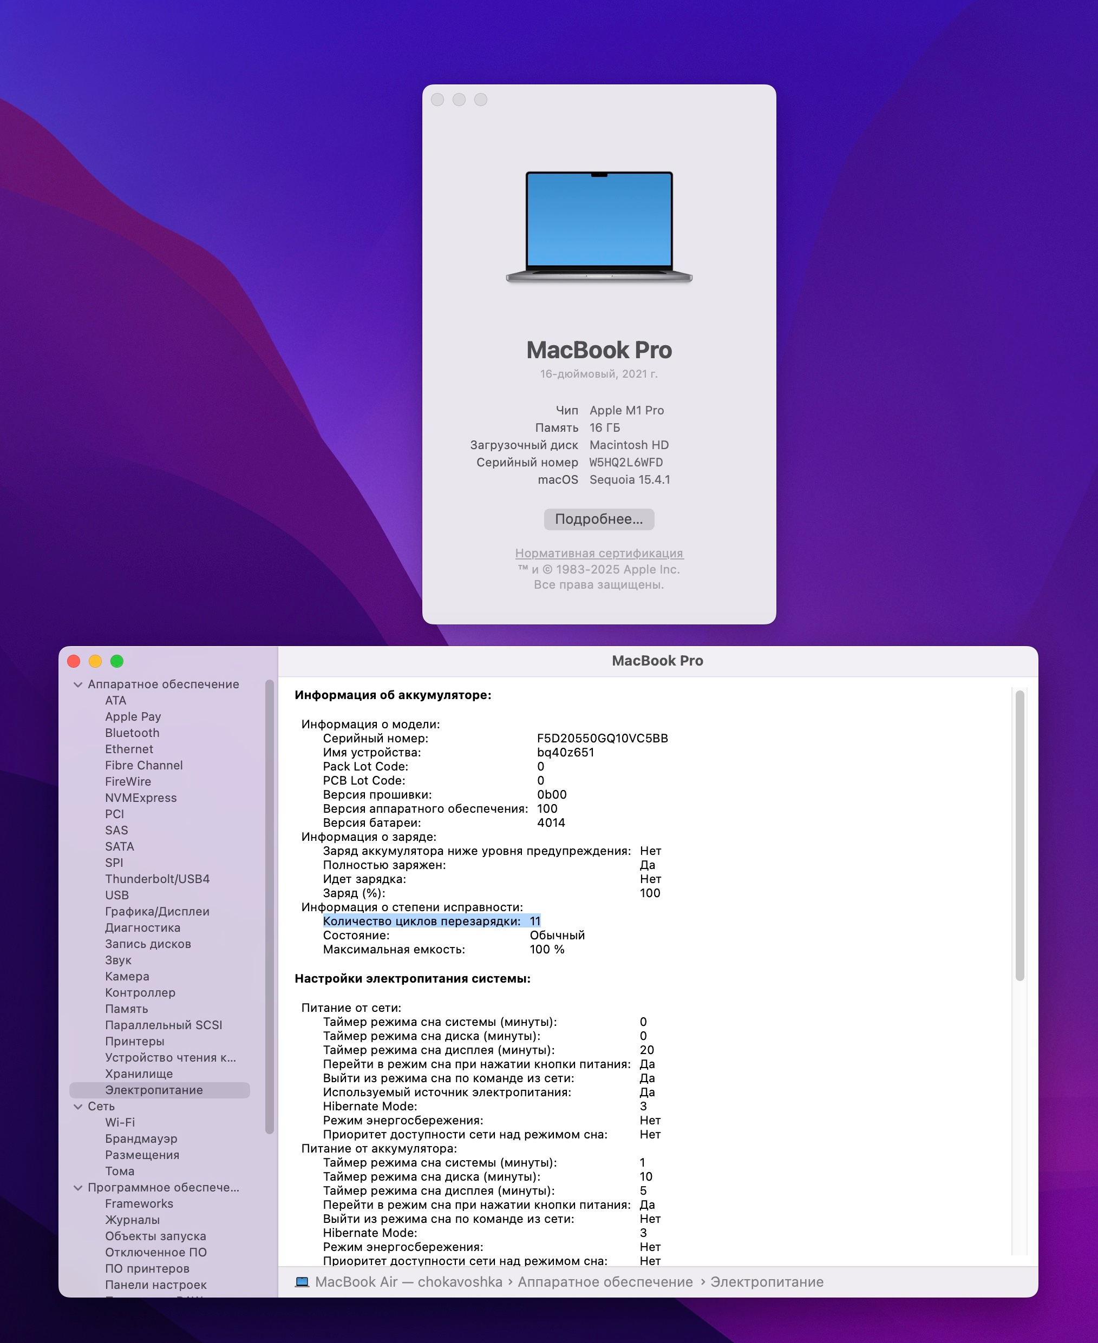Select Отключенное ПО in the sidebar
Image resolution: width=1098 pixels, height=1343 pixels.
coord(155,1253)
